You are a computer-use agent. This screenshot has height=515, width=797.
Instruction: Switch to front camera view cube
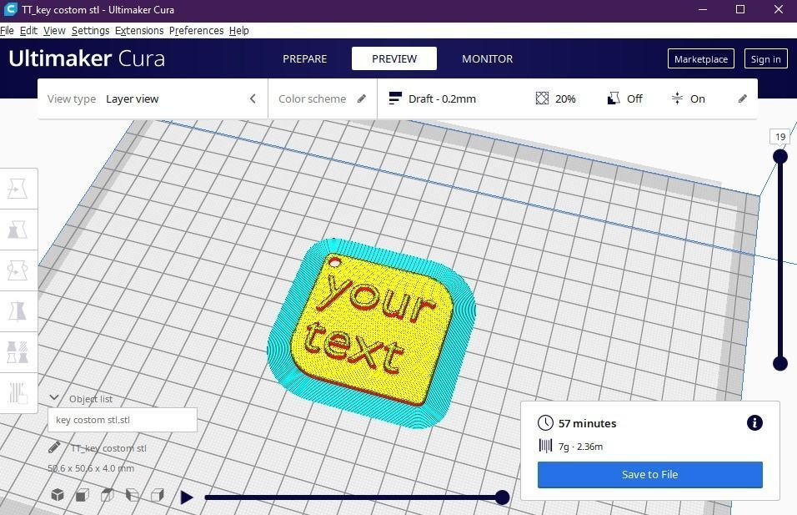point(83,495)
